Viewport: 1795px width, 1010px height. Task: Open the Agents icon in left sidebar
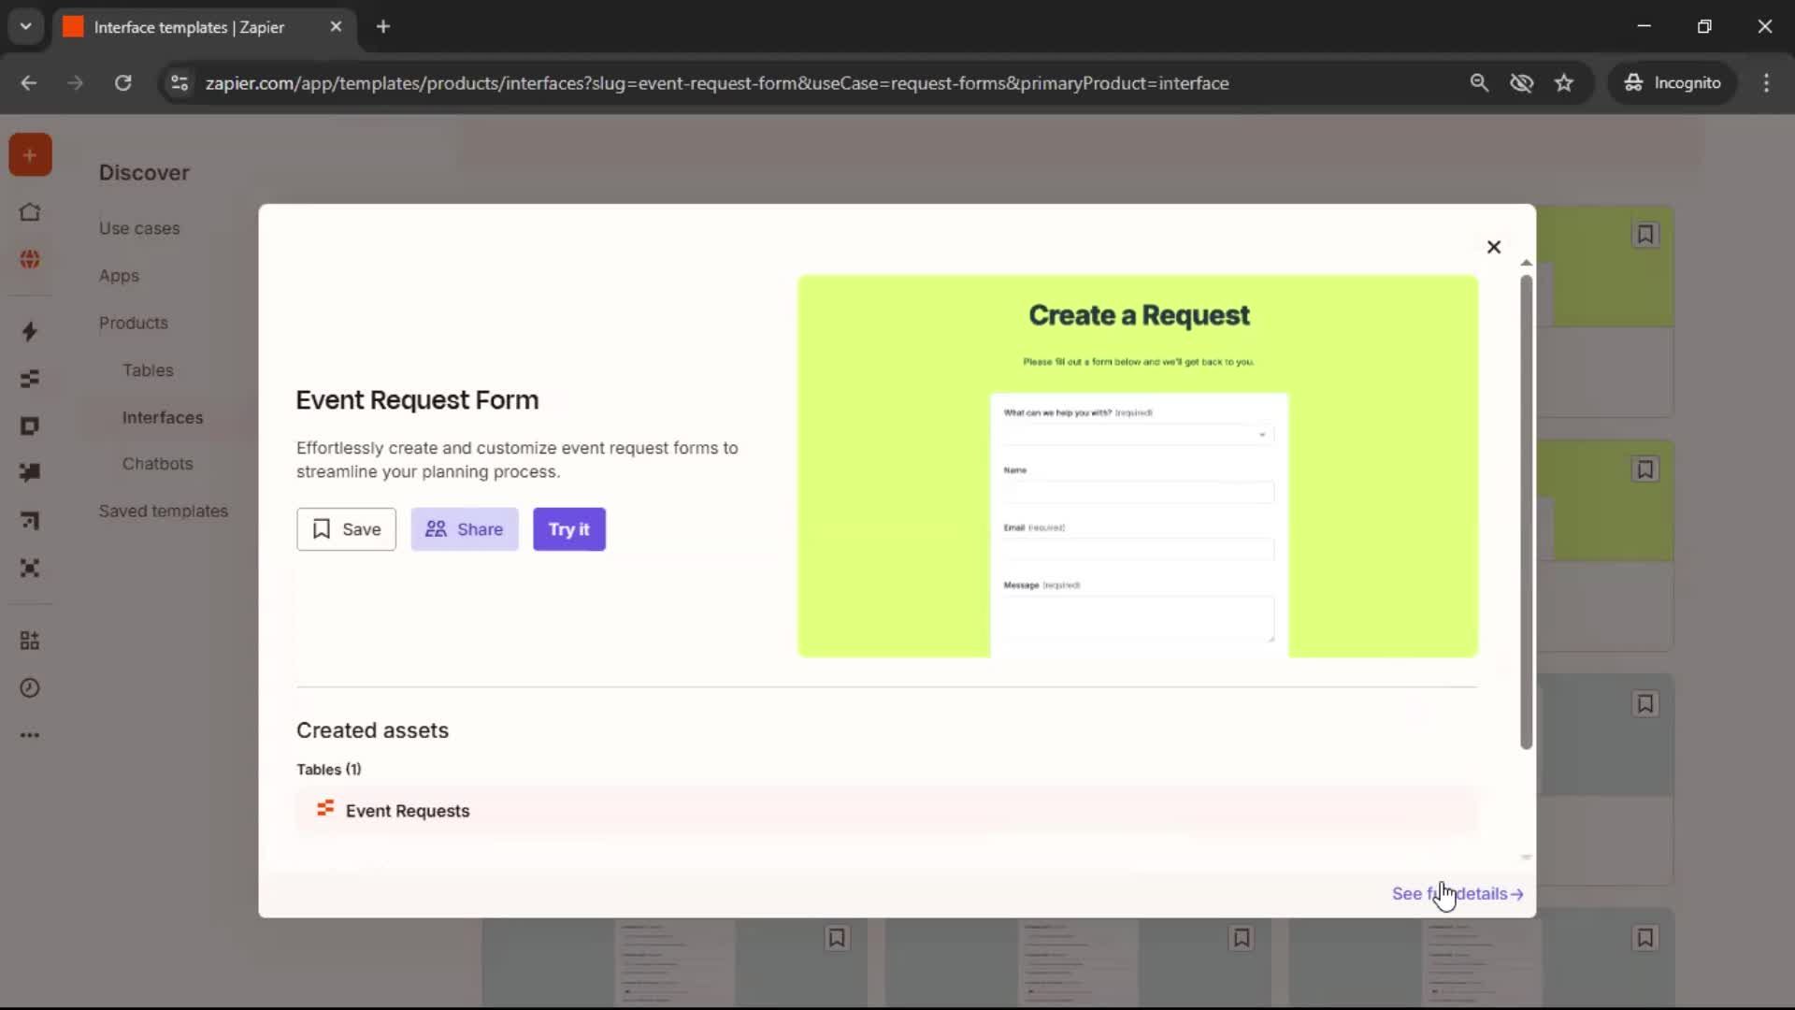(x=30, y=568)
